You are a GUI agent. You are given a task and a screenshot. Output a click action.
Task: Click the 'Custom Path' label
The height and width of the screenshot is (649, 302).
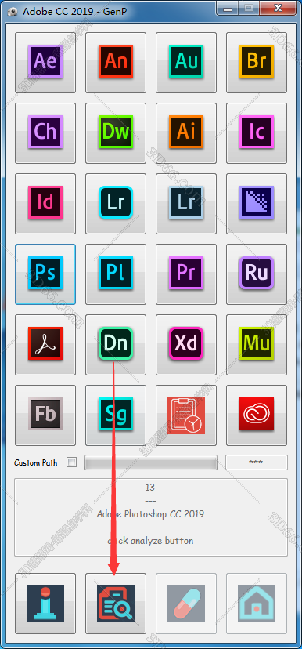pos(35,462)
